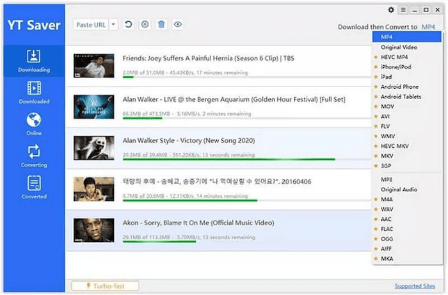The height and width of the screenshot is (295, 448).
Task: Open the MP4 convert format dropdown
Action: pyautogui.click(x=428, y=27)
